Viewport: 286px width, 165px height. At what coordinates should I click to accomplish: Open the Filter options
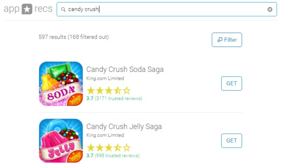pos(227,40)
